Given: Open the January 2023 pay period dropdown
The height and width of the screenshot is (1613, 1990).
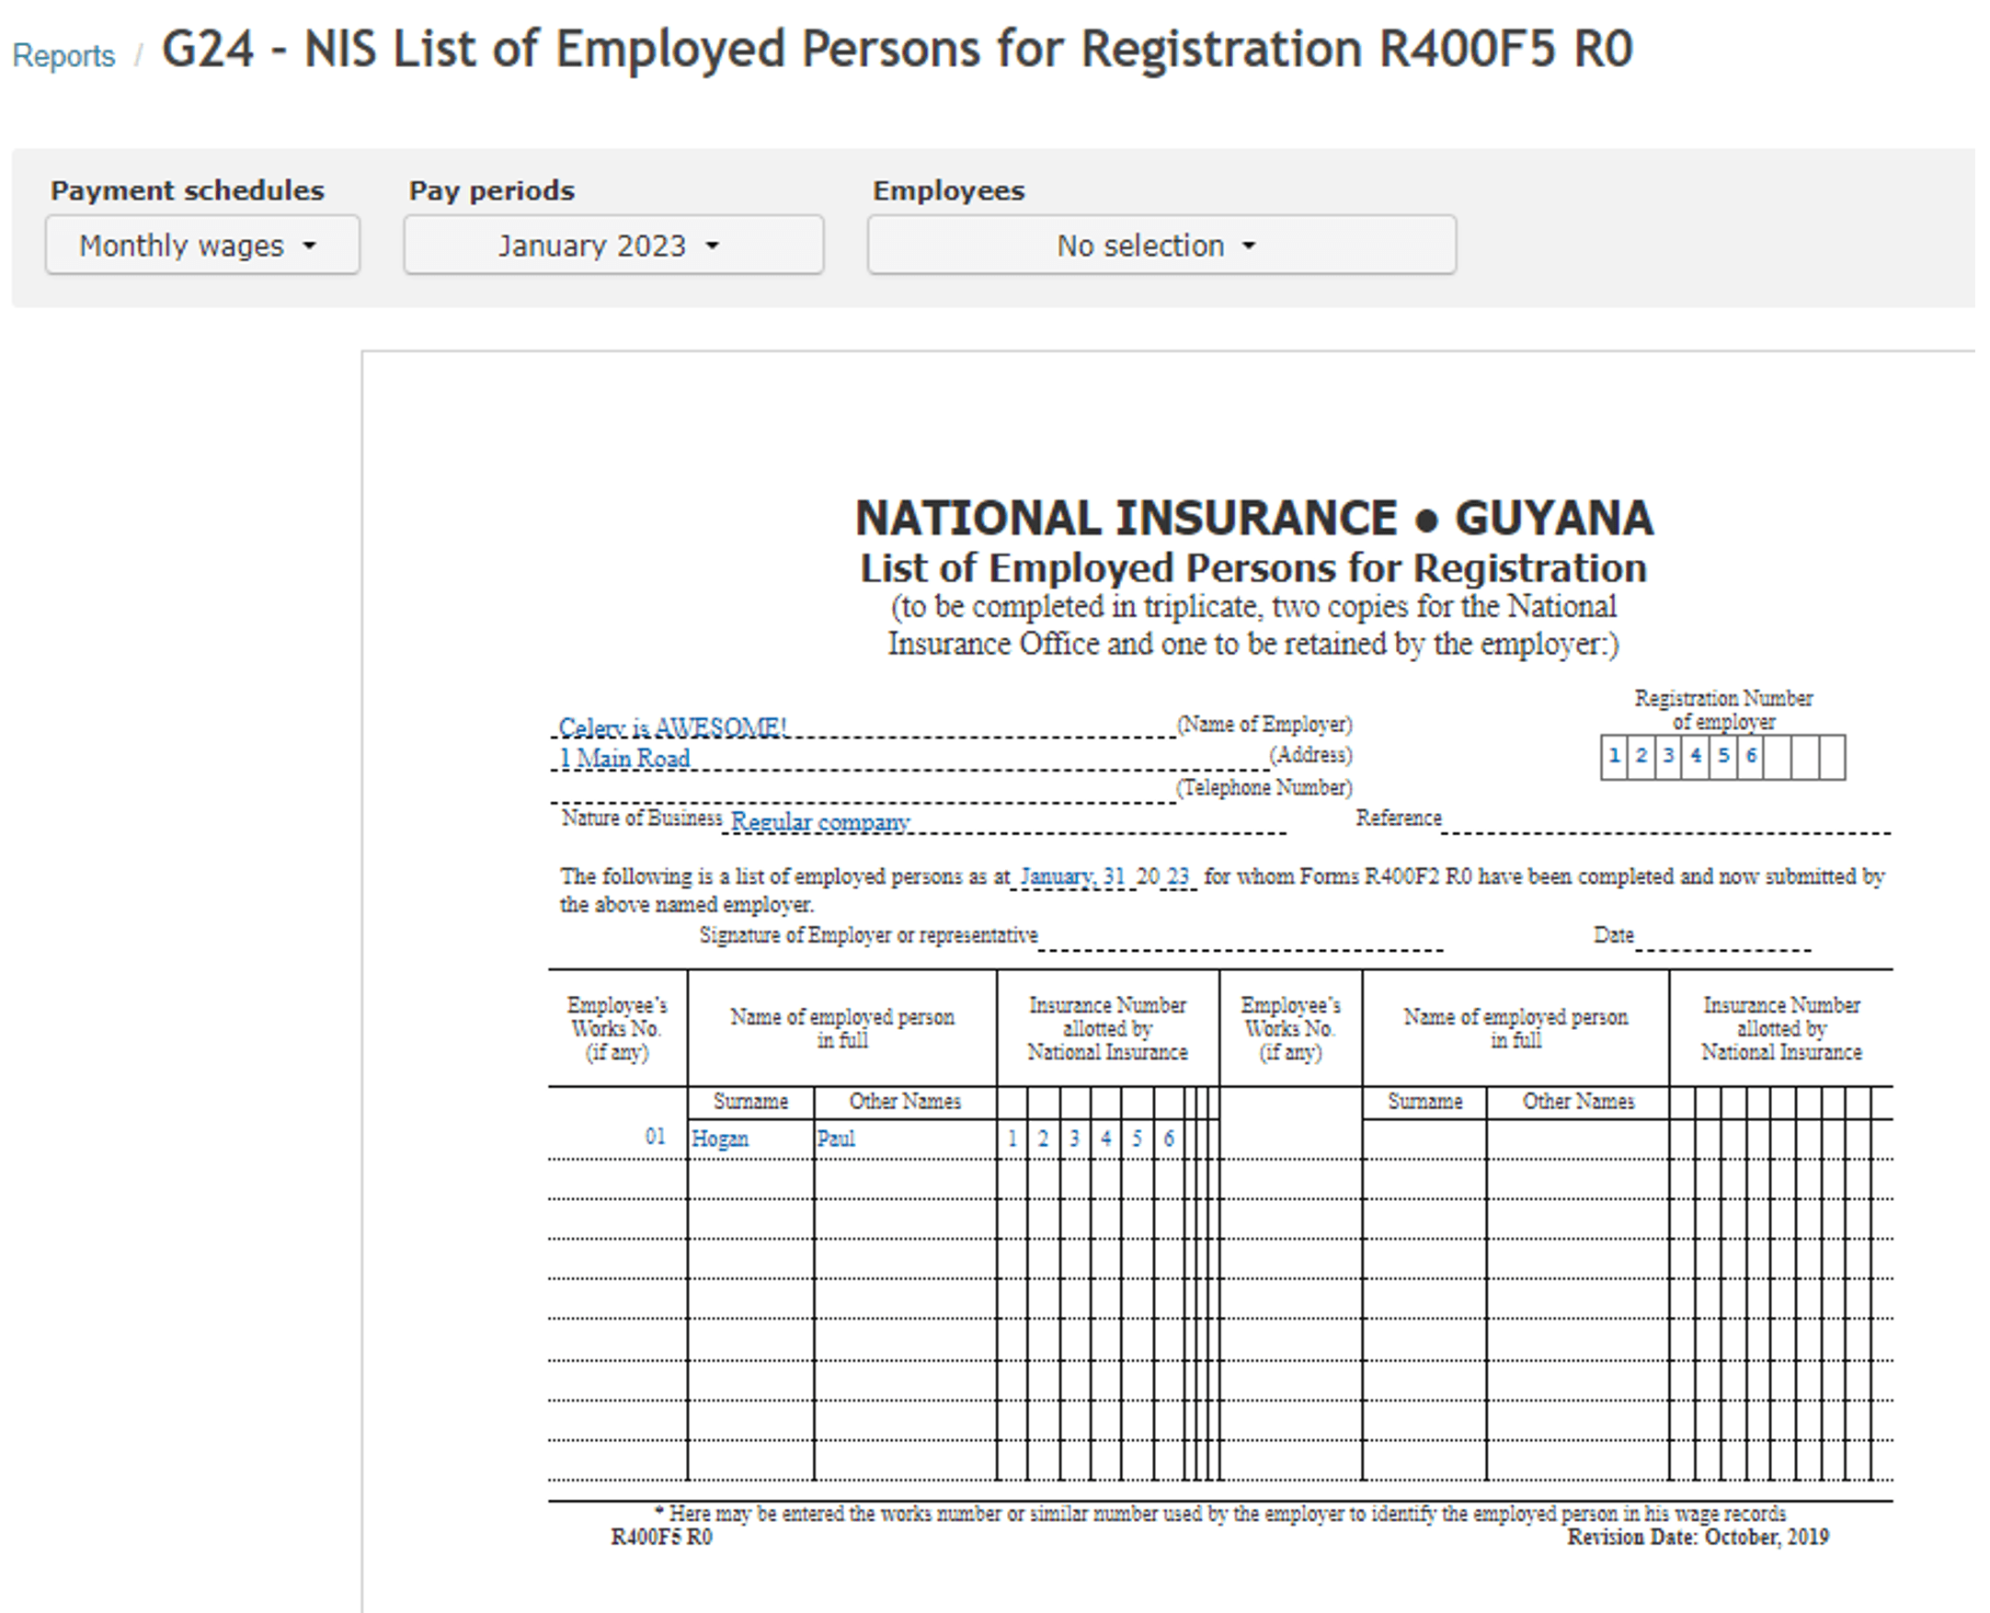Looking at the screenshot, I should click(x=613, y=246).
